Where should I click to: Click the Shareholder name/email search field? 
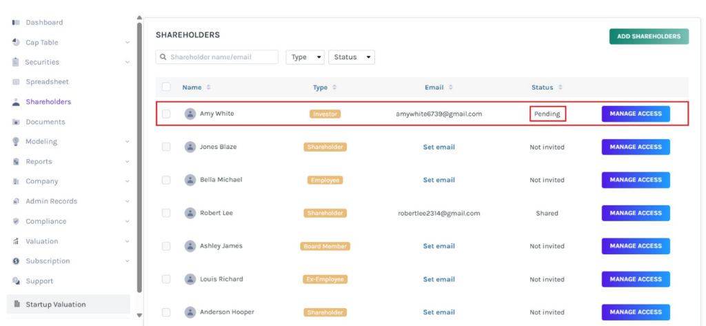[x=217, y=57]
